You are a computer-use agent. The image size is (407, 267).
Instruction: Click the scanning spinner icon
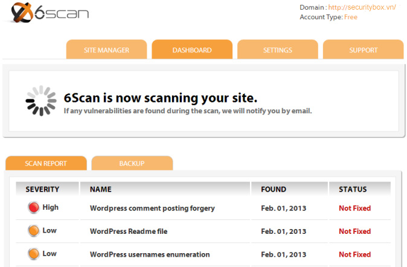tap(41, 101)
